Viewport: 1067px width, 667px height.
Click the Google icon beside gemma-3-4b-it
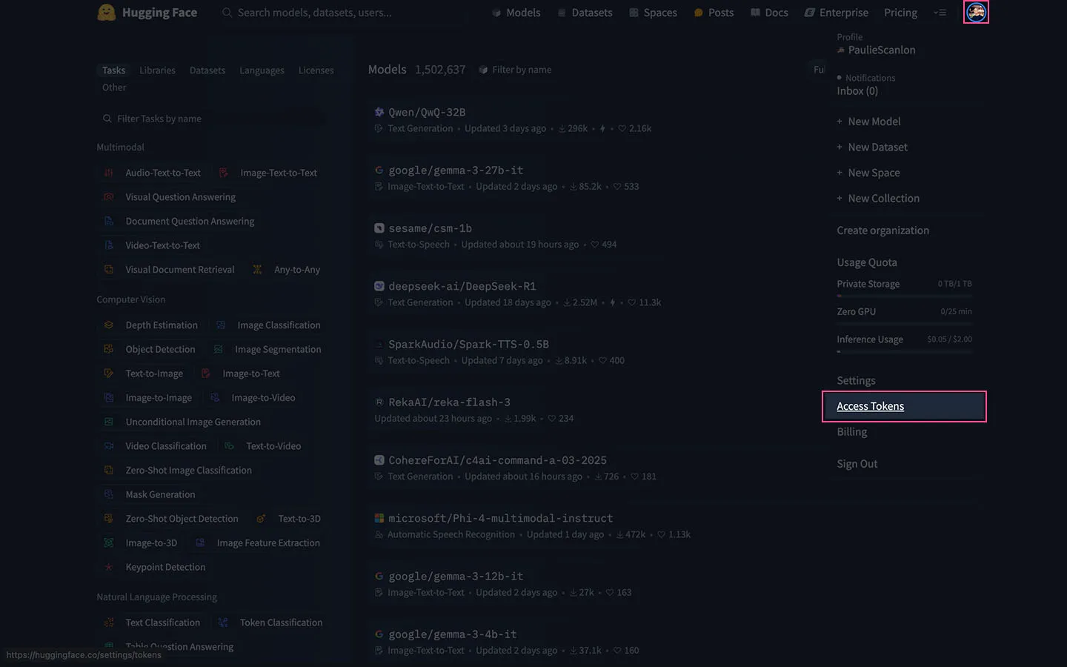[x=379, y=634]
